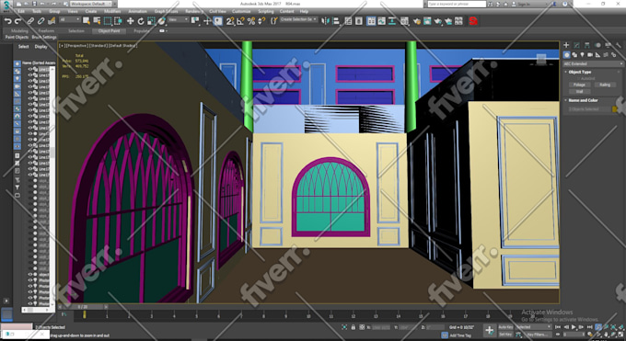Open the Modify command panel tab
Viewport: 626px width, 341px height.
(x=576, y=45)
